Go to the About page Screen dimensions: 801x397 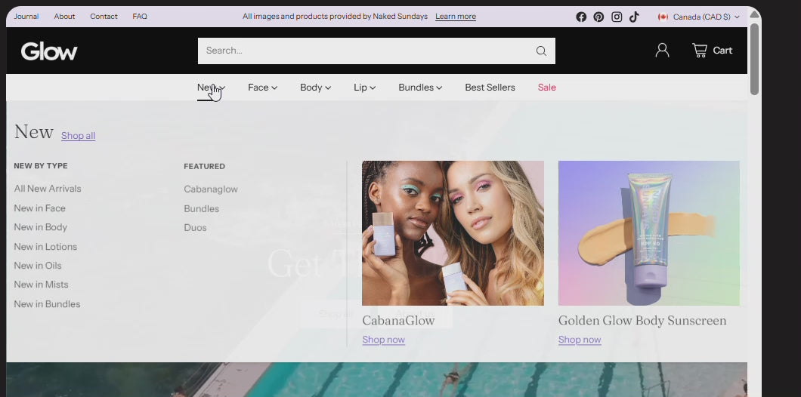64,17
